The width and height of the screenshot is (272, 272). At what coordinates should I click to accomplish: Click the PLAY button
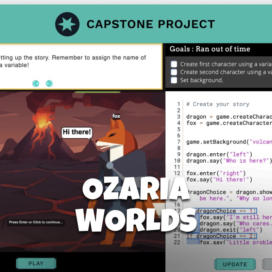tap(36, 263)
